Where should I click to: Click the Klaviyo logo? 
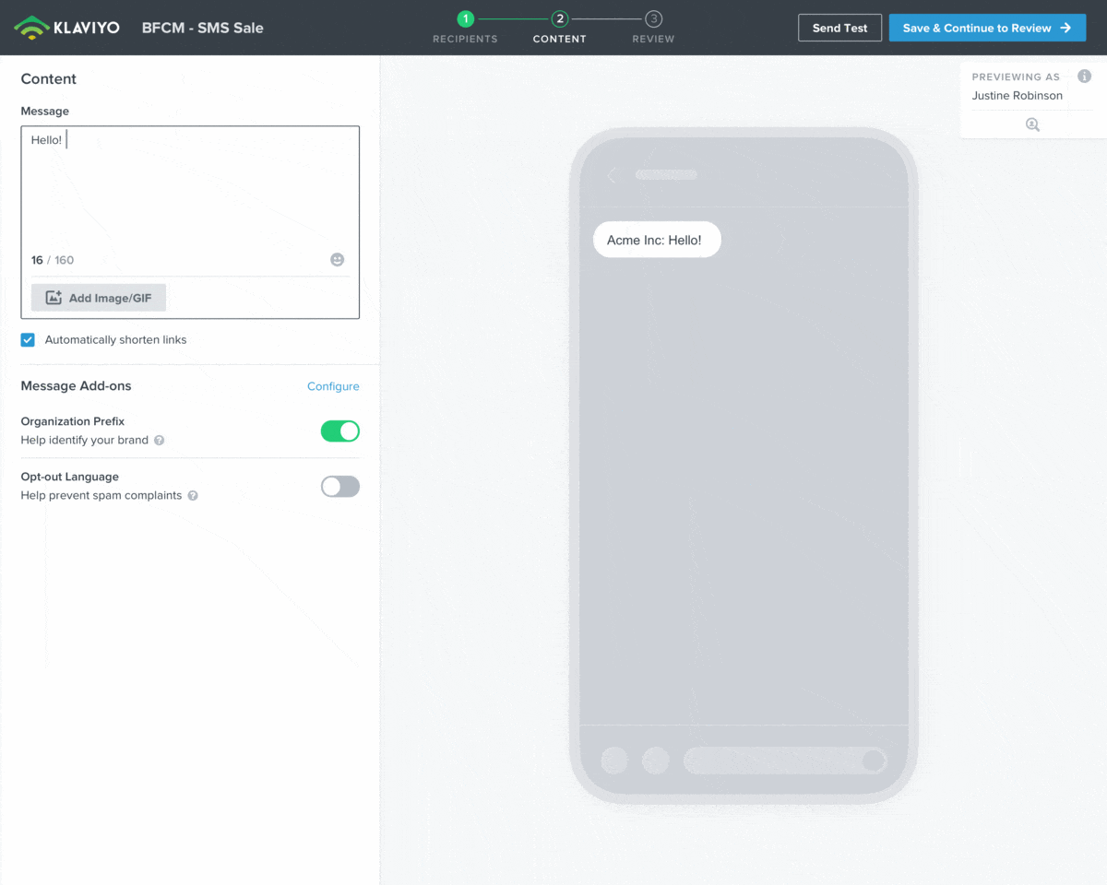tap(67, 28)
